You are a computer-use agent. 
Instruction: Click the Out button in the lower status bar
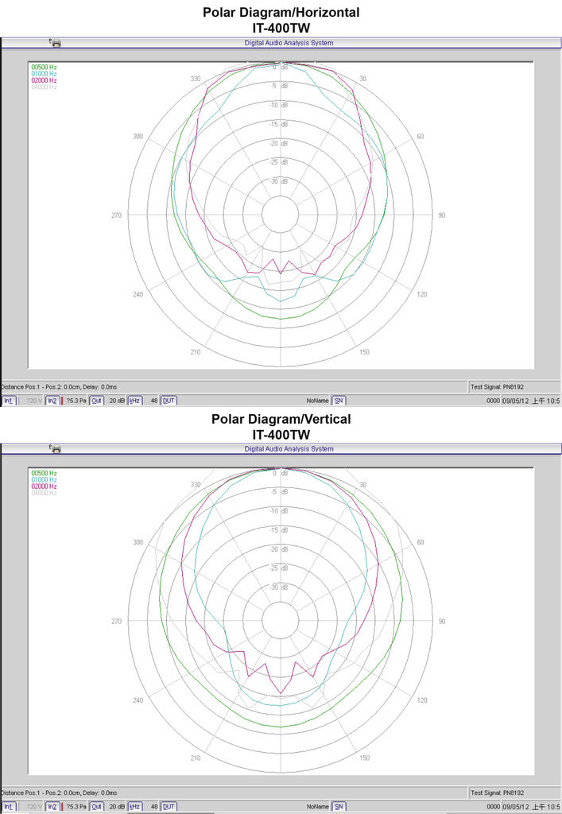tap(96, 807)
